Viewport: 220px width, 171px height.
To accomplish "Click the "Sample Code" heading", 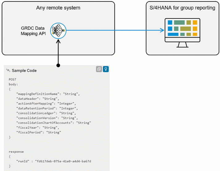I will point(24,70).
